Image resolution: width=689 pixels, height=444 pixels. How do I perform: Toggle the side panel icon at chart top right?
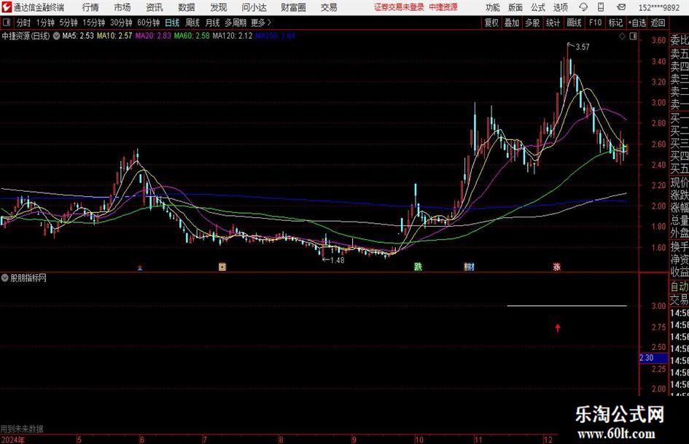(x=633, y=36)
